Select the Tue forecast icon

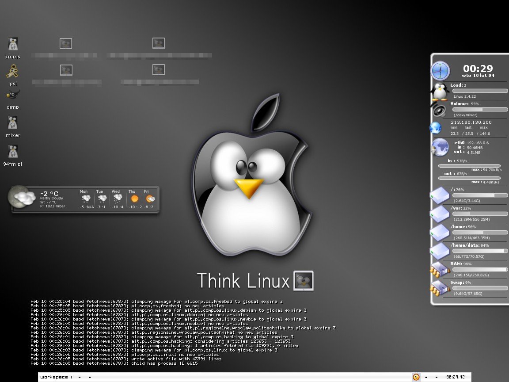[x=102, y=198]
